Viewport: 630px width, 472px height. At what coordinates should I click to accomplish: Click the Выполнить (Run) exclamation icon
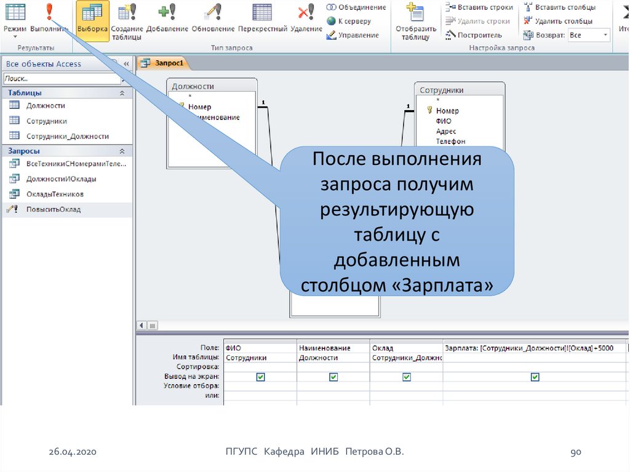click(49, 12)
